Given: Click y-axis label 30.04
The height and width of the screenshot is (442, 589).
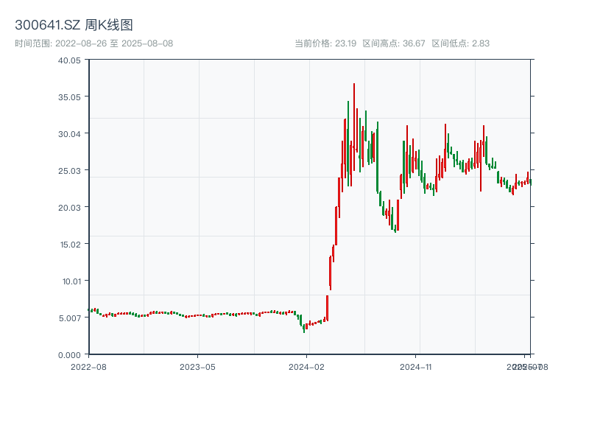Looking at the screenshot, I should [x=69, y=134].
